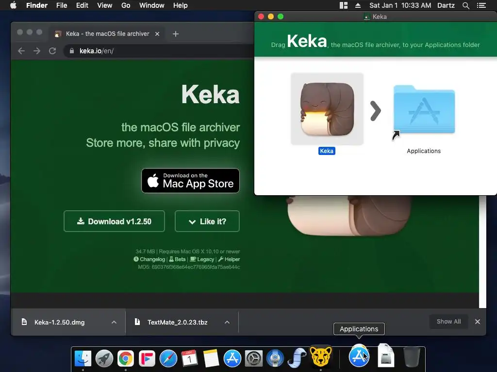This screenshot has height=372, width=497.
Task: Click Download on the Mac App Store
Action: (190, 181)
